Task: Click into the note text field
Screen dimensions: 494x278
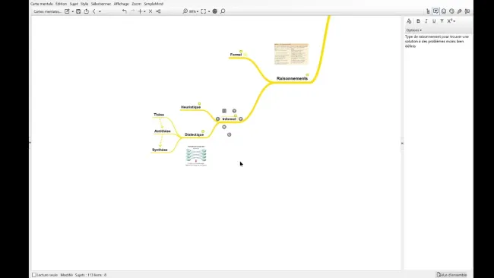Action: point(438,151)
